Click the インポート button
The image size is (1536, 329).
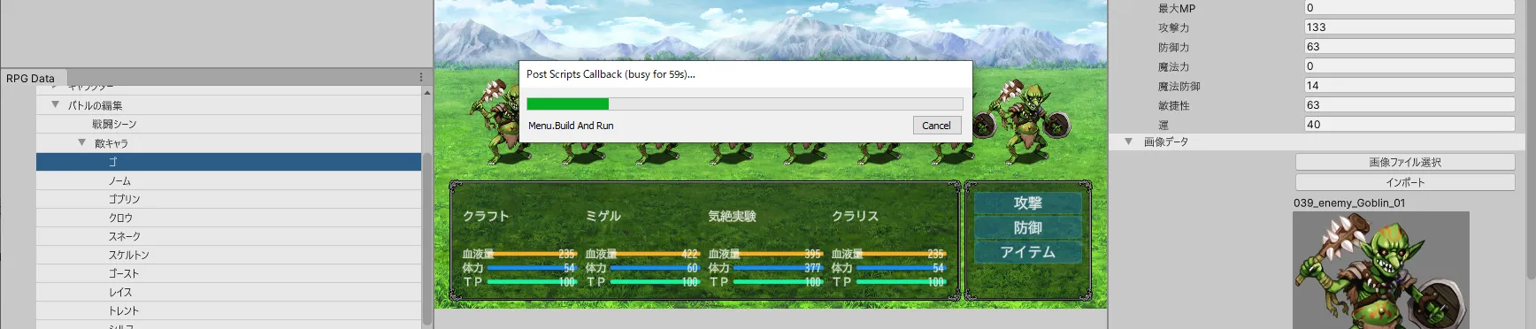[x=1405, y=182]
